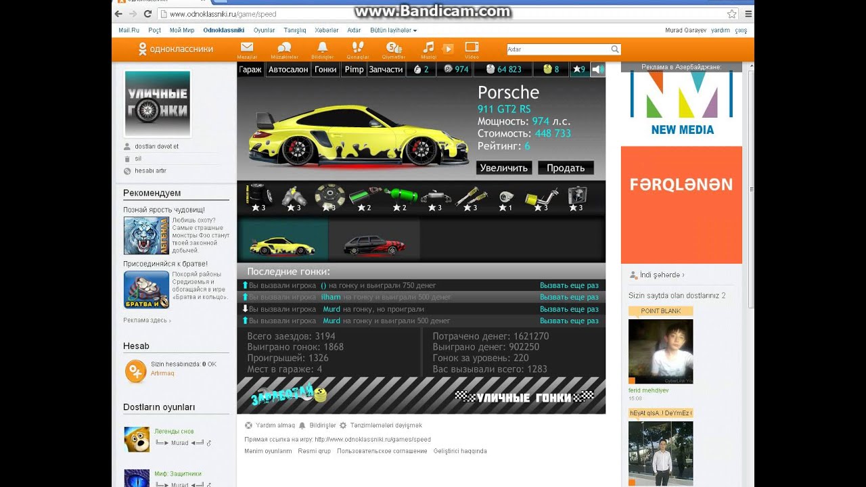Screen dimensions: 866x487
Task: Select the turbocharger upgrade icon
Action: [x=505, y=198]
